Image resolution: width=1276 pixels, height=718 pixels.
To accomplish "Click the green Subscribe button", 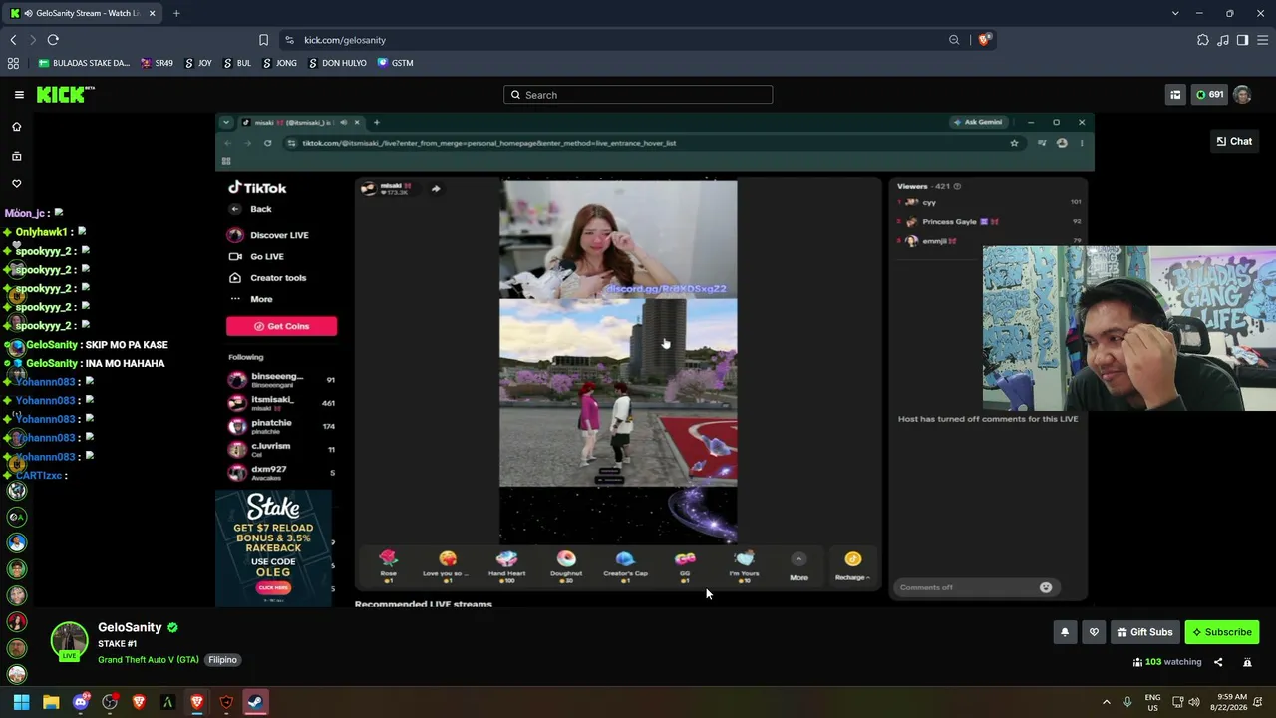I will coord(1221,632).
